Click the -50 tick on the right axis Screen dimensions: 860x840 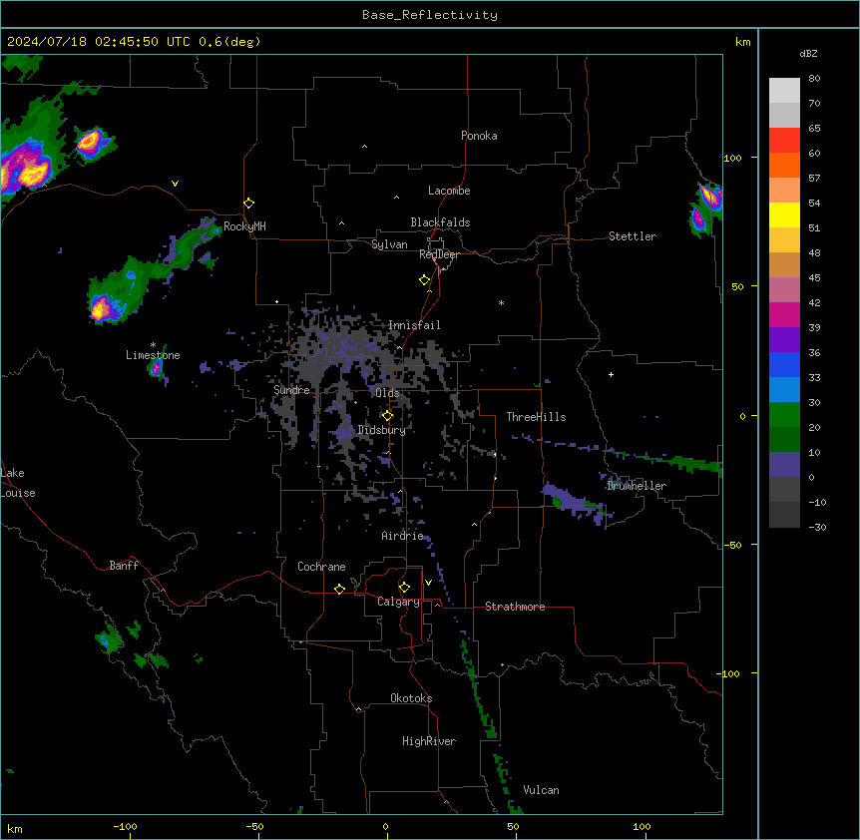732,545
